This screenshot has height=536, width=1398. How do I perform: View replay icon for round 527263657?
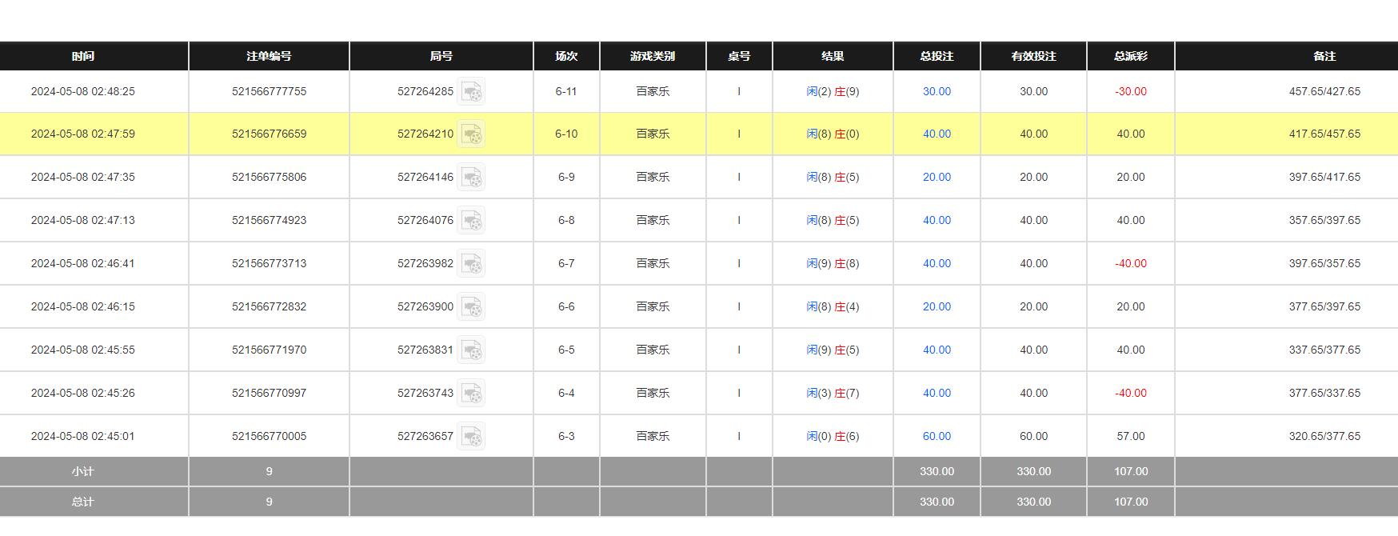(x=471, y=437)
